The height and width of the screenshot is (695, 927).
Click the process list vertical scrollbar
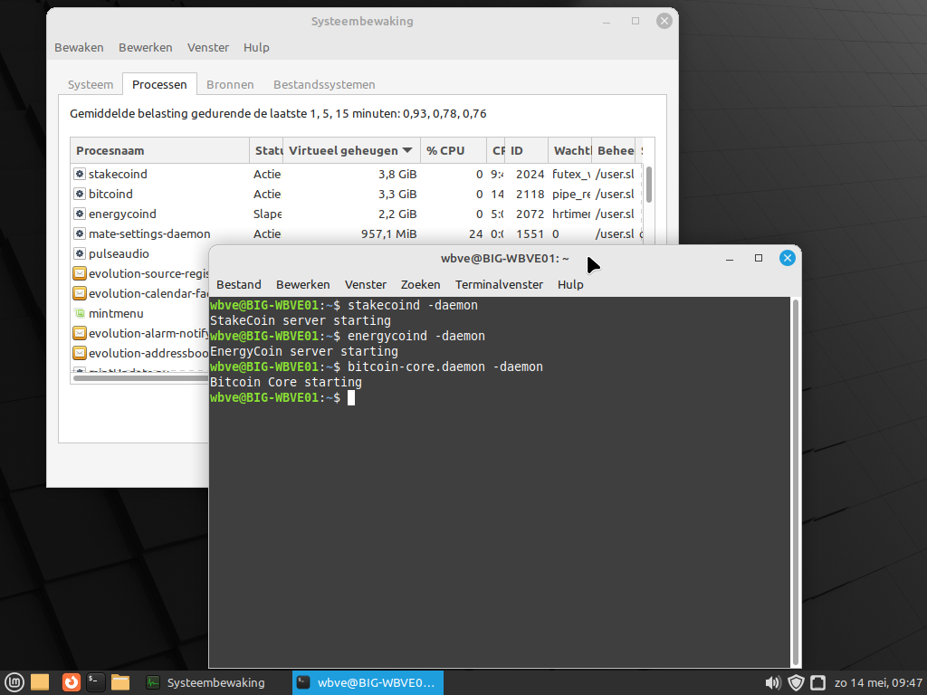coord(648,185)
